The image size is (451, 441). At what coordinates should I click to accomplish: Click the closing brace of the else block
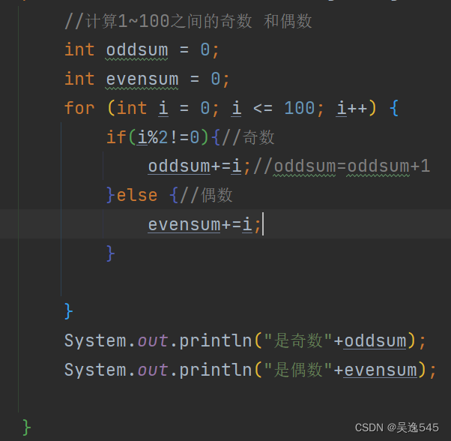point(110,253)
